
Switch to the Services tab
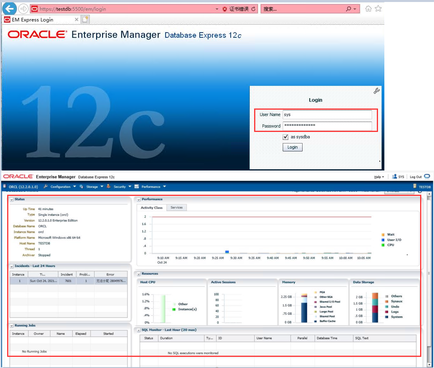[177, 207]
